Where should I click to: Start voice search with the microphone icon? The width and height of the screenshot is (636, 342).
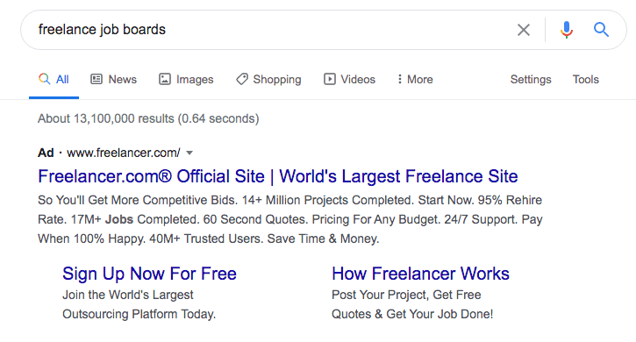point(567,30)
